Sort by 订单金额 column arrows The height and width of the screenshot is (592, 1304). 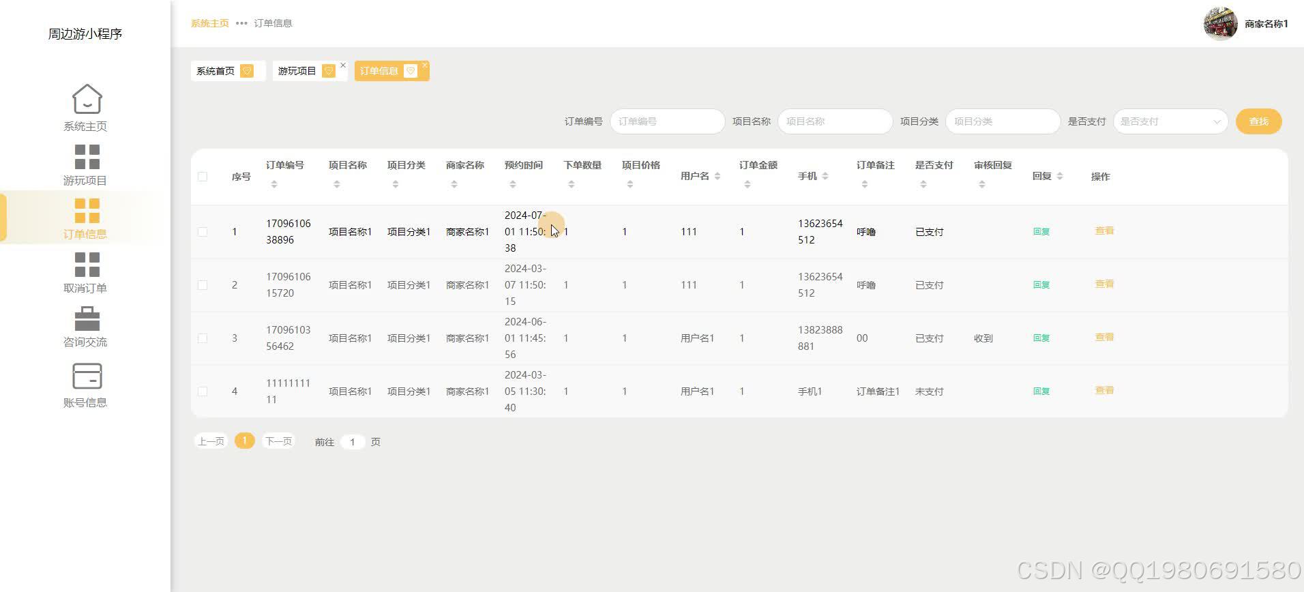pos(747,184)
